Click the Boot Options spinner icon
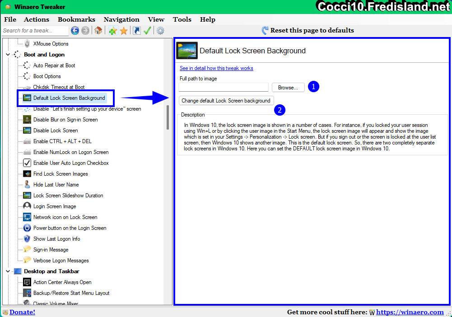The image size is (452, 317). pos(27,76)
